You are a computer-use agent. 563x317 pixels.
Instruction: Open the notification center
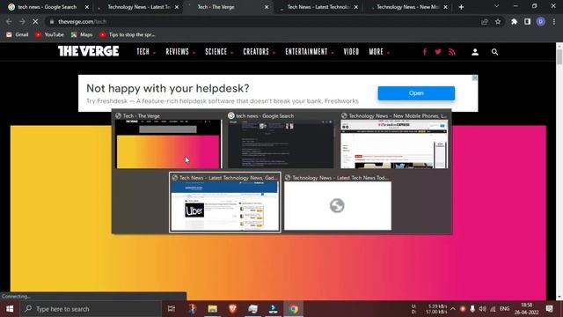coord(549,309)
